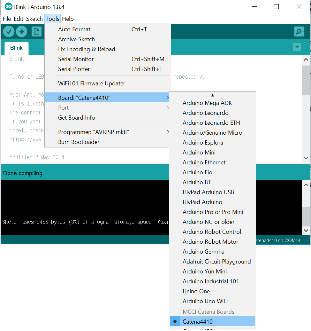
Task: Click the scroll-up arrow atop board list
Action: click(x=212, y=95)
